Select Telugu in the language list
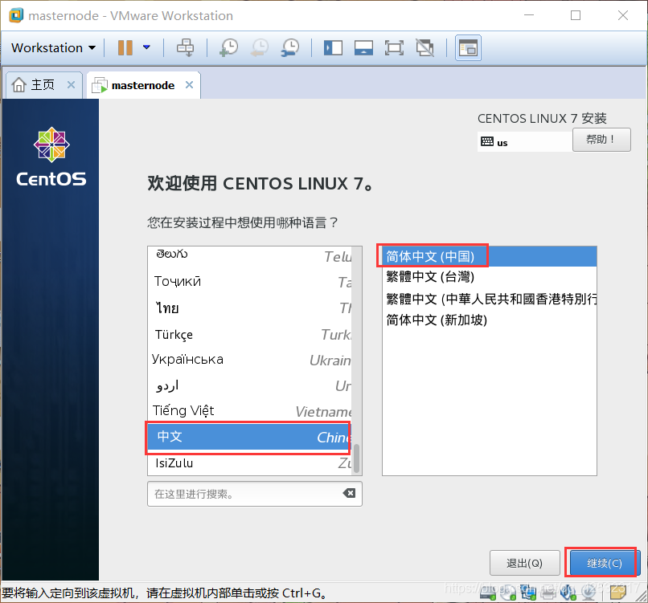Screen dimensions: 648x603 [x=249, y=256]
